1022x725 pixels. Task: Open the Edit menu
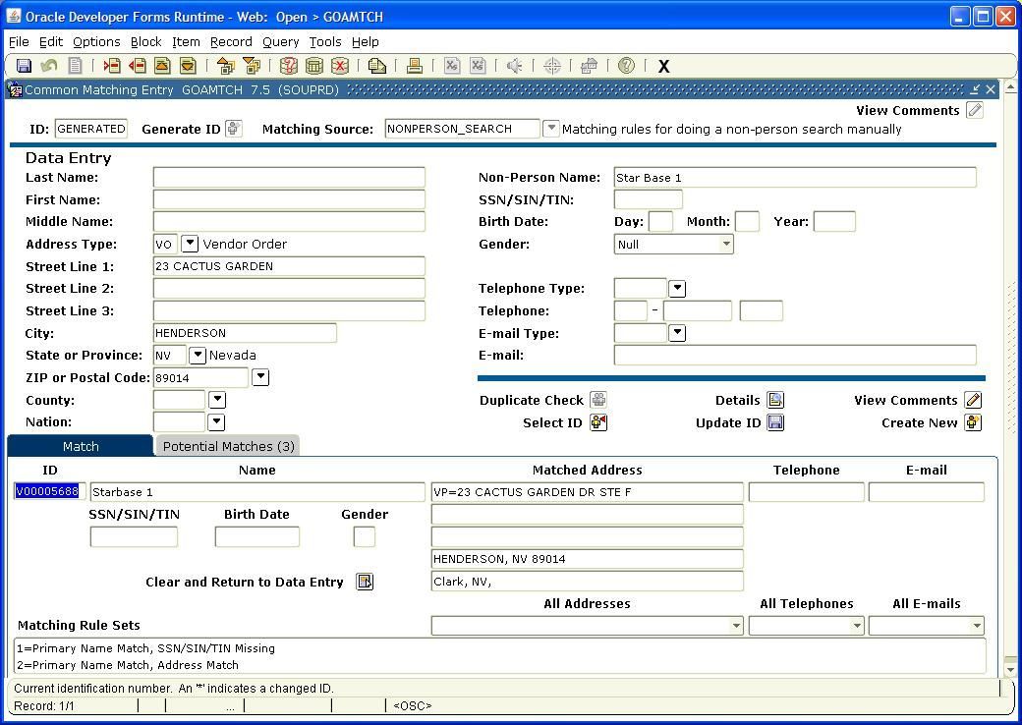pyautogui.click(x=51, y=41)
